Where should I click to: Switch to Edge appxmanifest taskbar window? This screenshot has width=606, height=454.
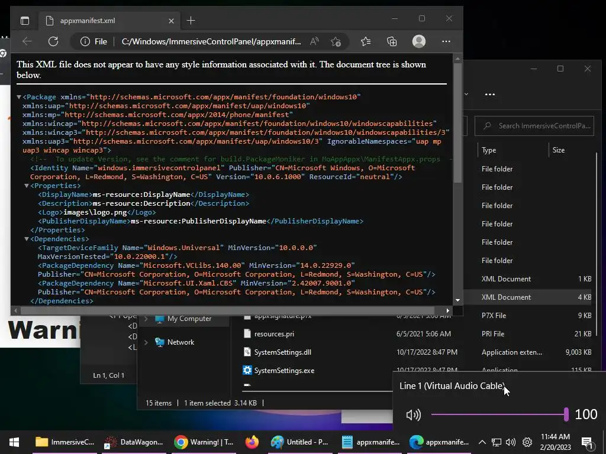[x=440, y=442]
